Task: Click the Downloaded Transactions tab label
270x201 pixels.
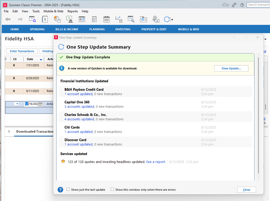Action: (x=35, y=131)
